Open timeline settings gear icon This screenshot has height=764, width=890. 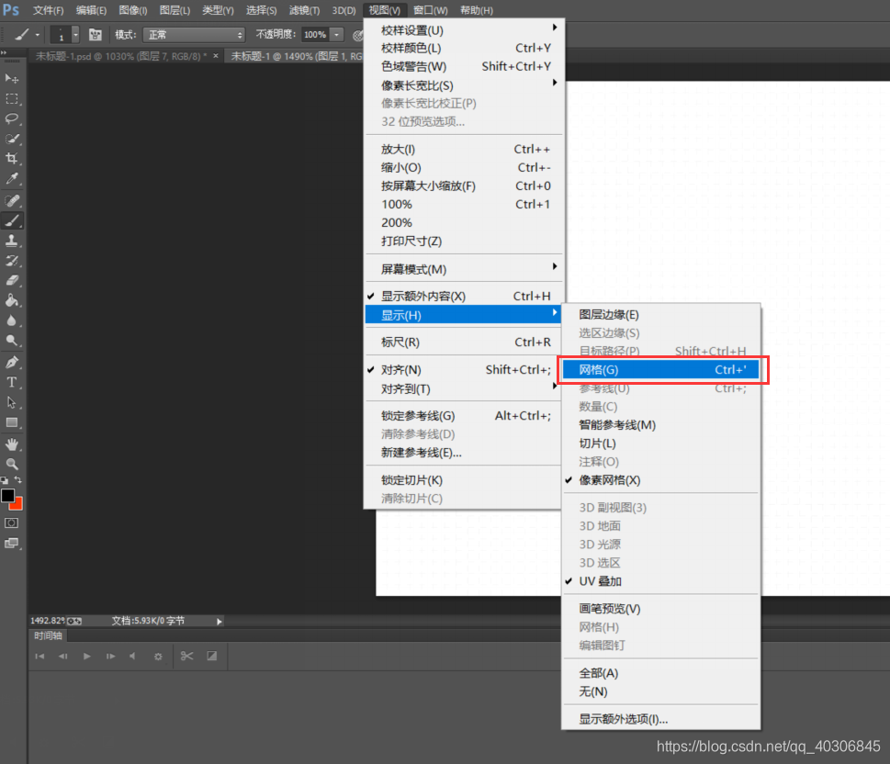(158, 657)
